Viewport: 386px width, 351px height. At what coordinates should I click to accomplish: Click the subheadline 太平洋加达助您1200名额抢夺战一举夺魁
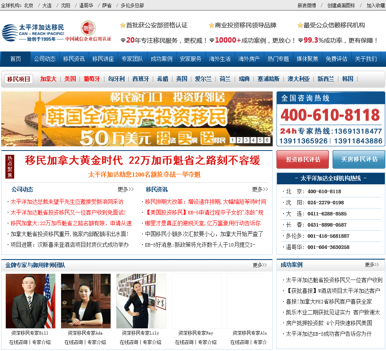(144, 174)
